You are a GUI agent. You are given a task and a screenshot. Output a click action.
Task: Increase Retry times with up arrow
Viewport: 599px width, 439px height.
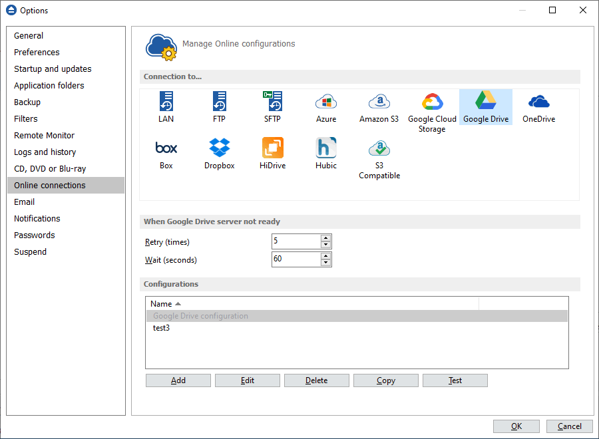[x=325, y=238]
